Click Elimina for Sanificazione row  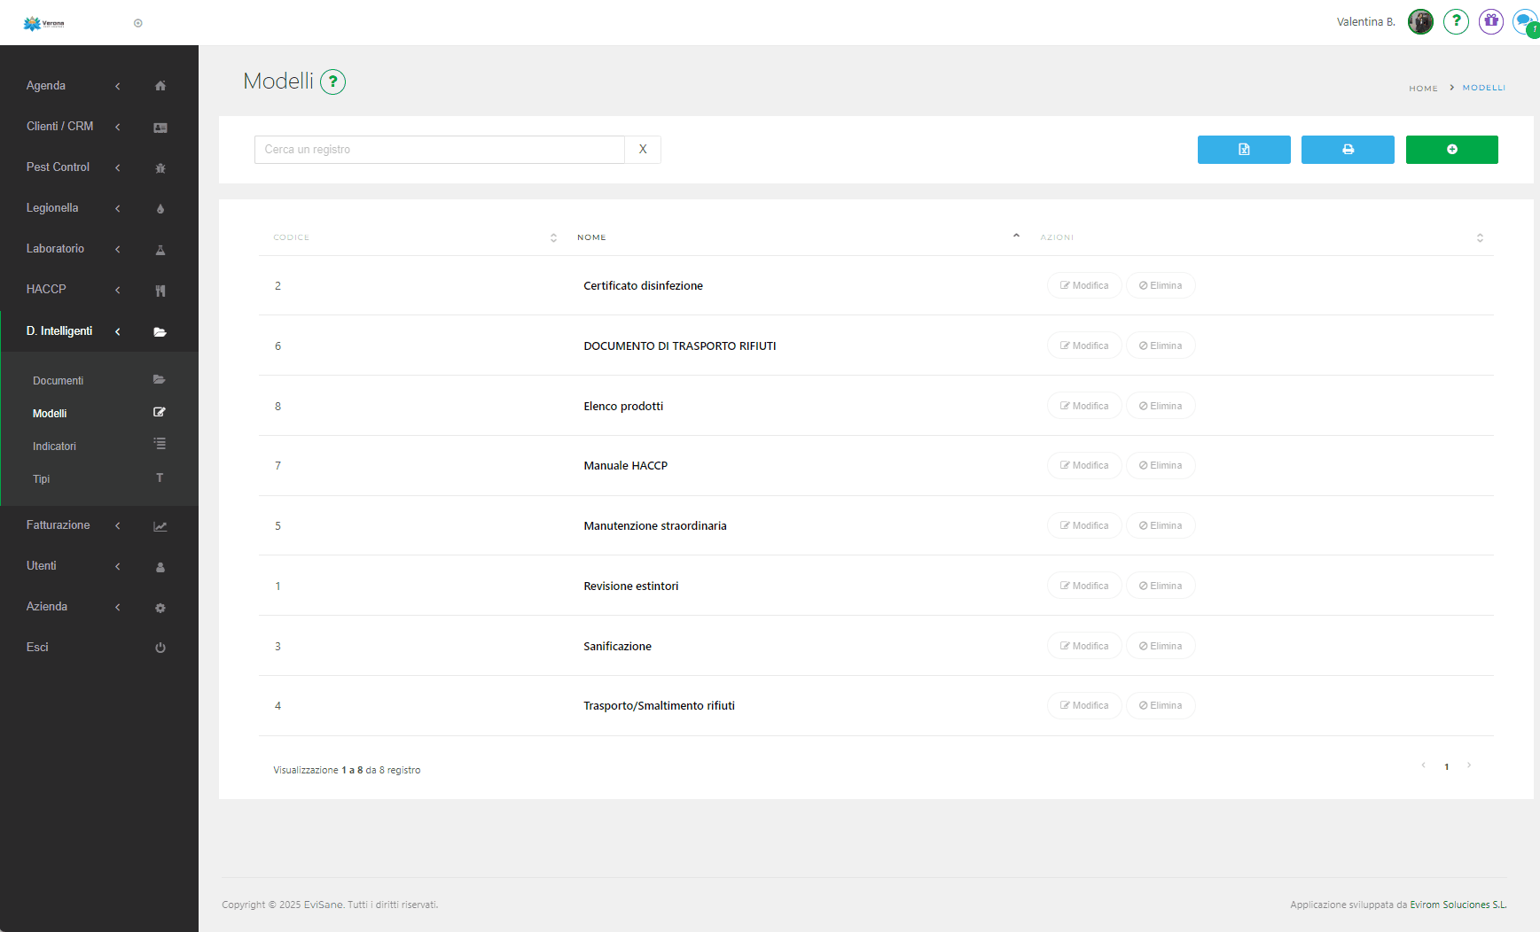(x=1160, y=647)
